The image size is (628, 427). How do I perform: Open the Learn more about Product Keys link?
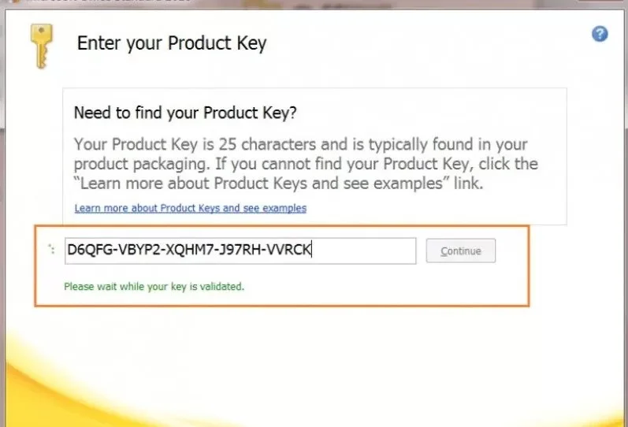[190, 208]
